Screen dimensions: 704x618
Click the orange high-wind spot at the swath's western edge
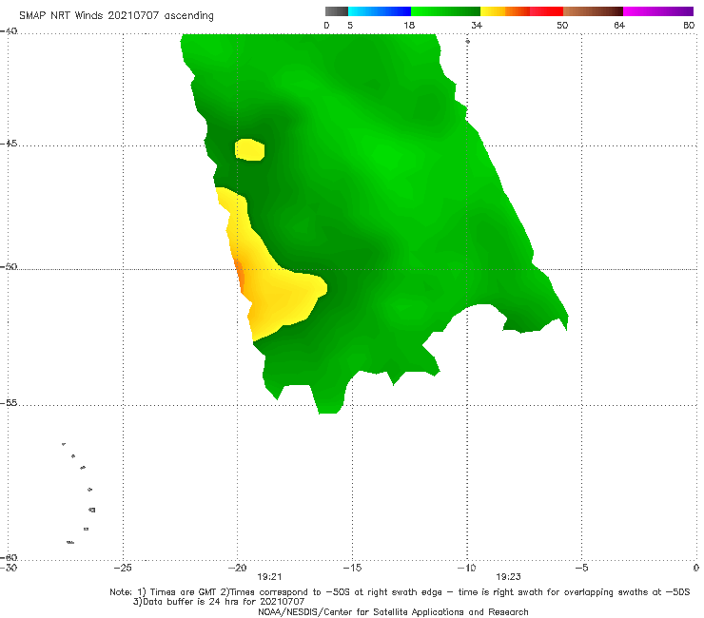(x=240, y=276)
